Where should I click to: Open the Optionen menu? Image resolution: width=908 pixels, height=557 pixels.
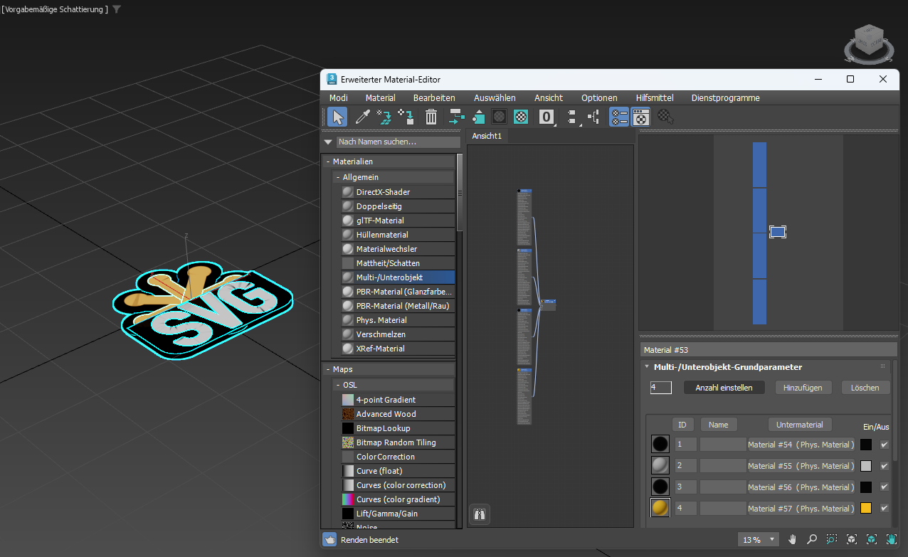599,98
